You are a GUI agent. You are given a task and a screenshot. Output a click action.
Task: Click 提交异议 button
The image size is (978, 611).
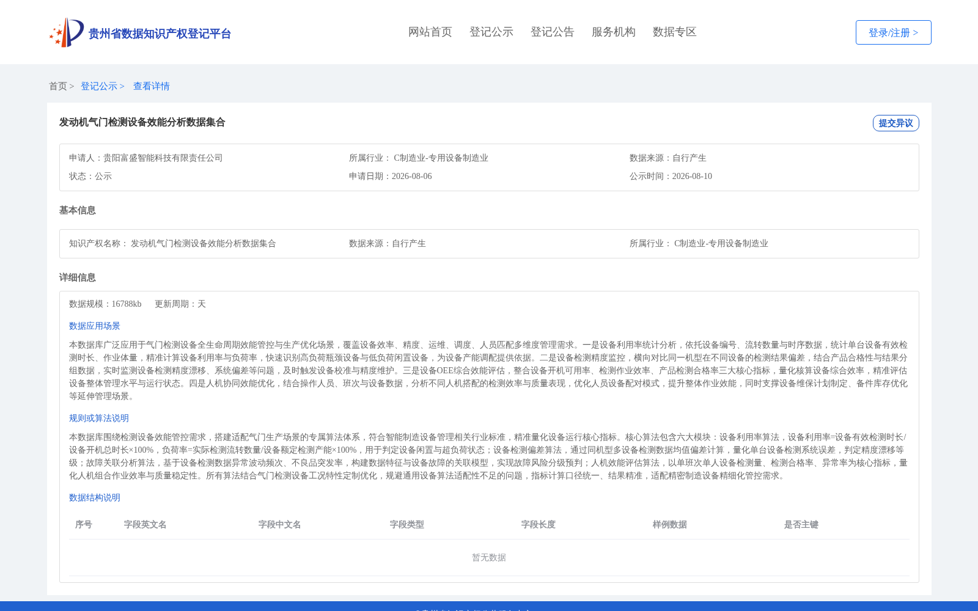tap(895, 123)
